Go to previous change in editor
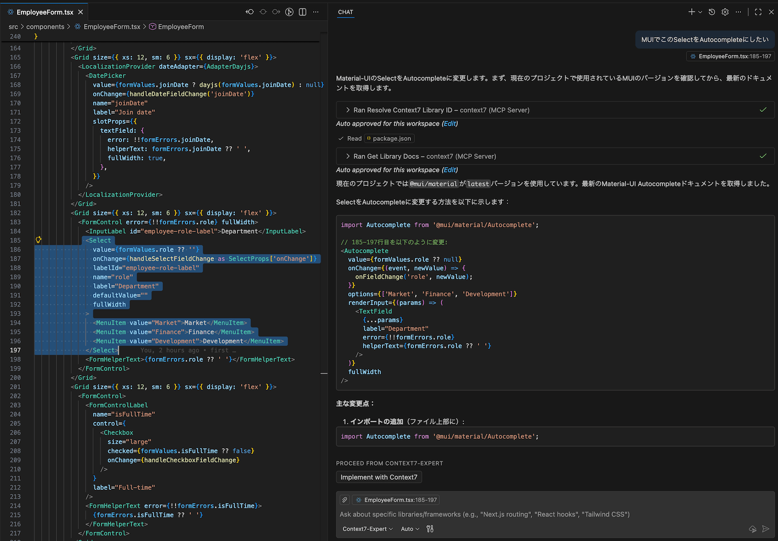 click(250, 12)
